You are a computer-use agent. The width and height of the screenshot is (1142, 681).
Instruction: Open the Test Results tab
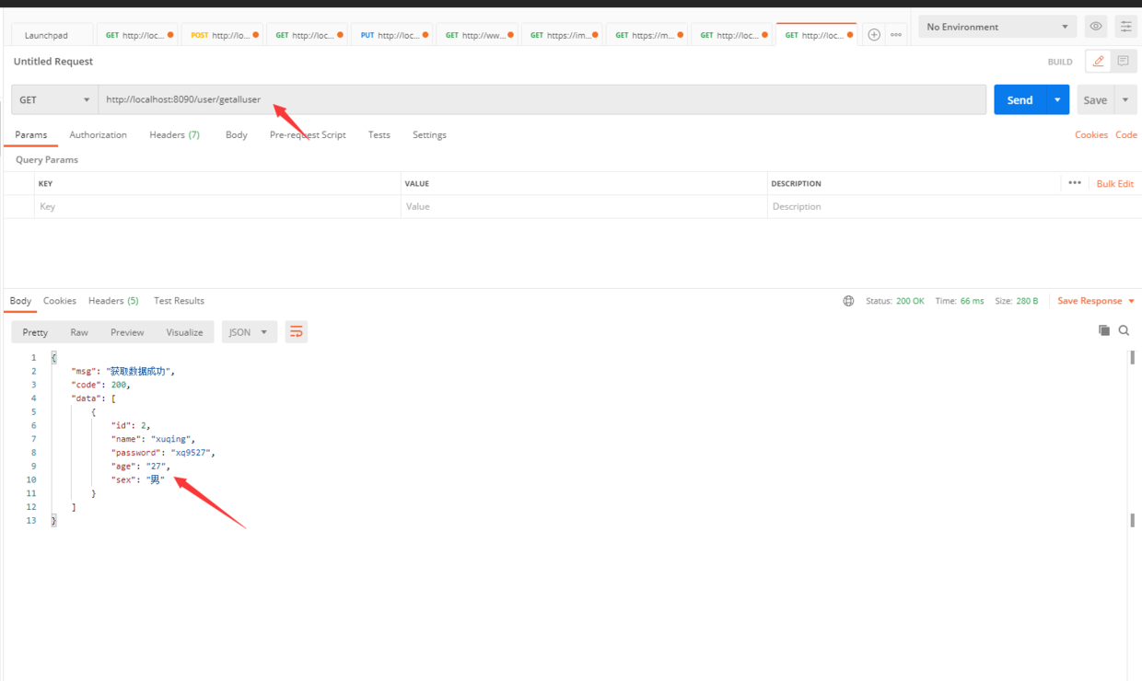click(x=179, y=301)
